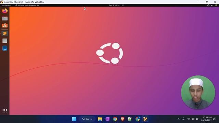This screenshot has width=219, height=123.
Task: Click the notification bell beside Ubuntu clock
Action: click(123, 5)
